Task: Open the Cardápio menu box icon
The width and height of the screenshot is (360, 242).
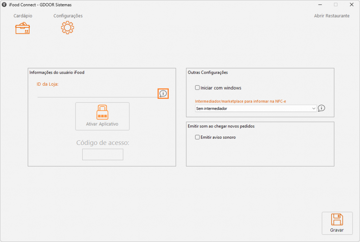Action: coord(22,28)
